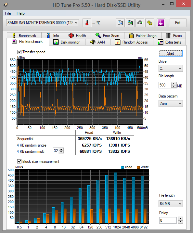Screen dimensions: 193x233
Task: Open the Benchmark tab
Action: (x=24, y=36)
